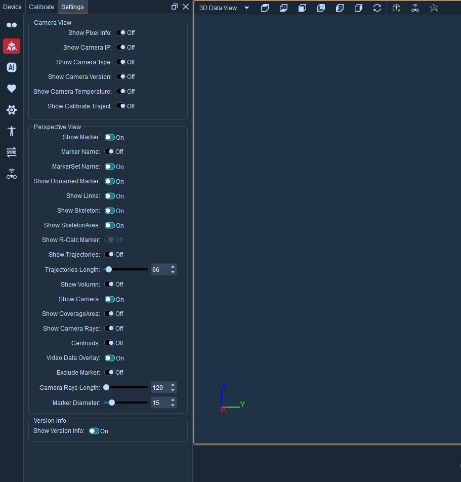Image resolution: width=461 pixels, height=482 pixels.
Task: Turn on Show Volumn toggle
Action: [109, 285]
